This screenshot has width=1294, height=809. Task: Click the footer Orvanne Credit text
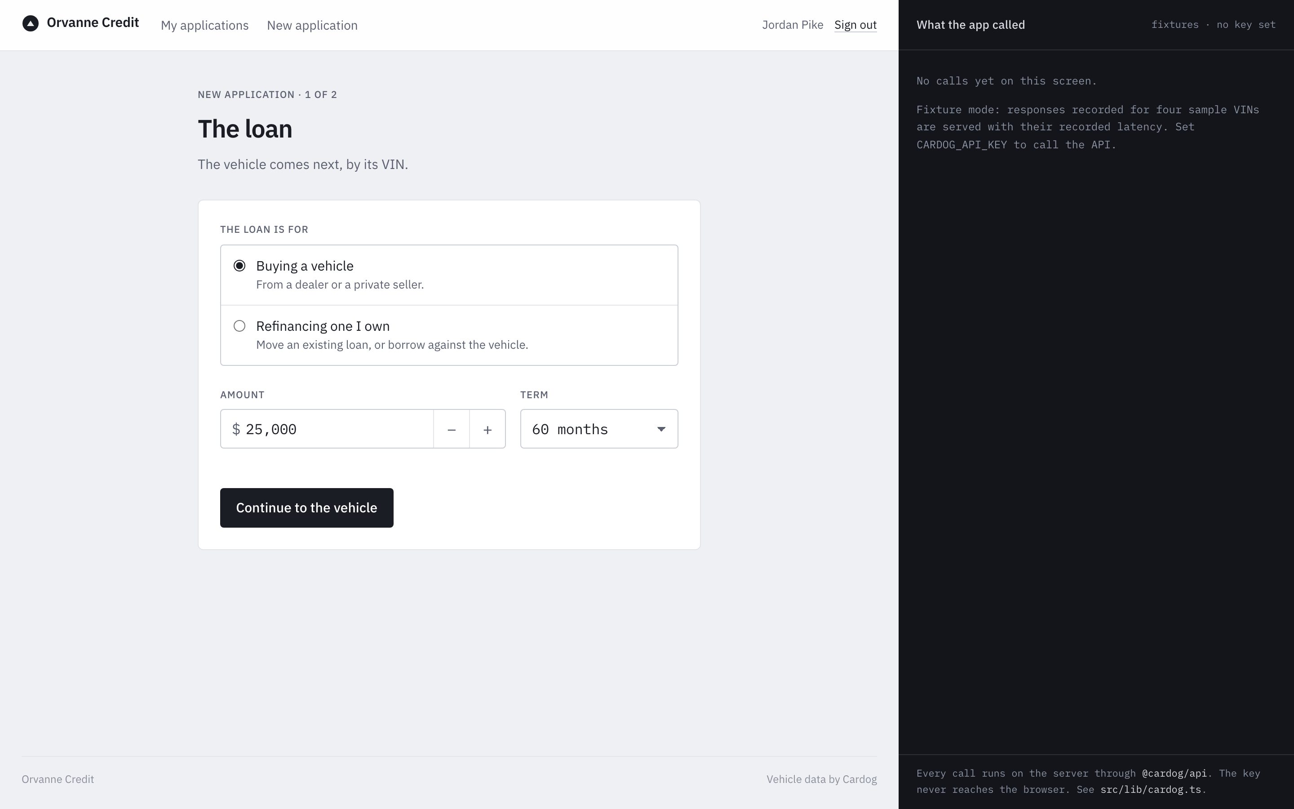point(58,779)
